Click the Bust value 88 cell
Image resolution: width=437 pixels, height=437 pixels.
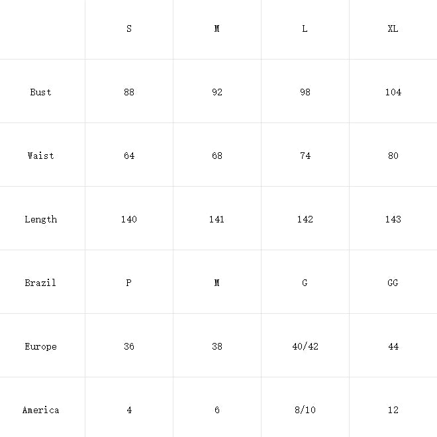coord(129,92)
